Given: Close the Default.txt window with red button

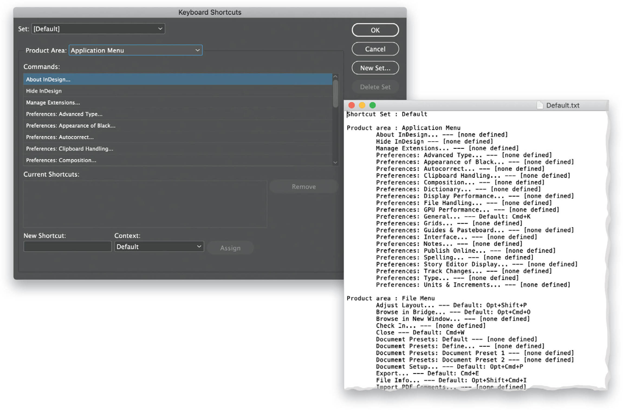Looking at the screenshot, I should click(x=352, y=105).
